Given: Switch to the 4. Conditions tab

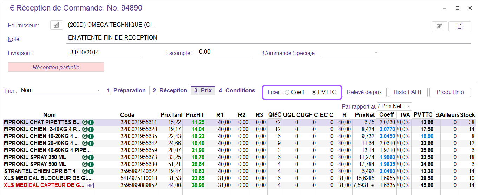Looking at the screenshot, I should 237,91.
